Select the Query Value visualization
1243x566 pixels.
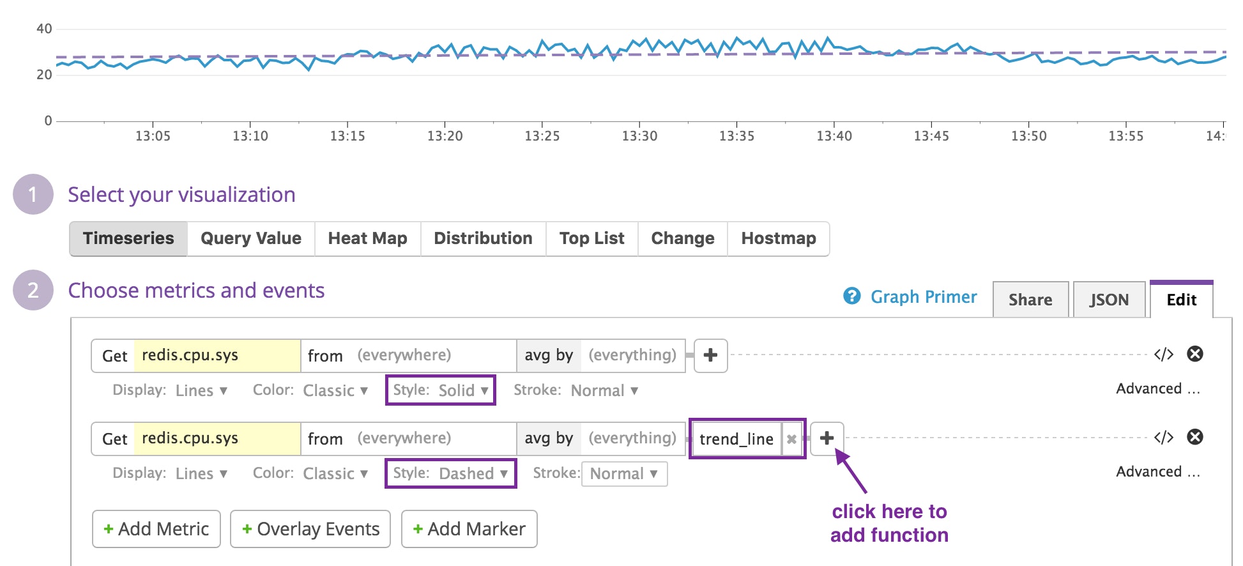251,239
